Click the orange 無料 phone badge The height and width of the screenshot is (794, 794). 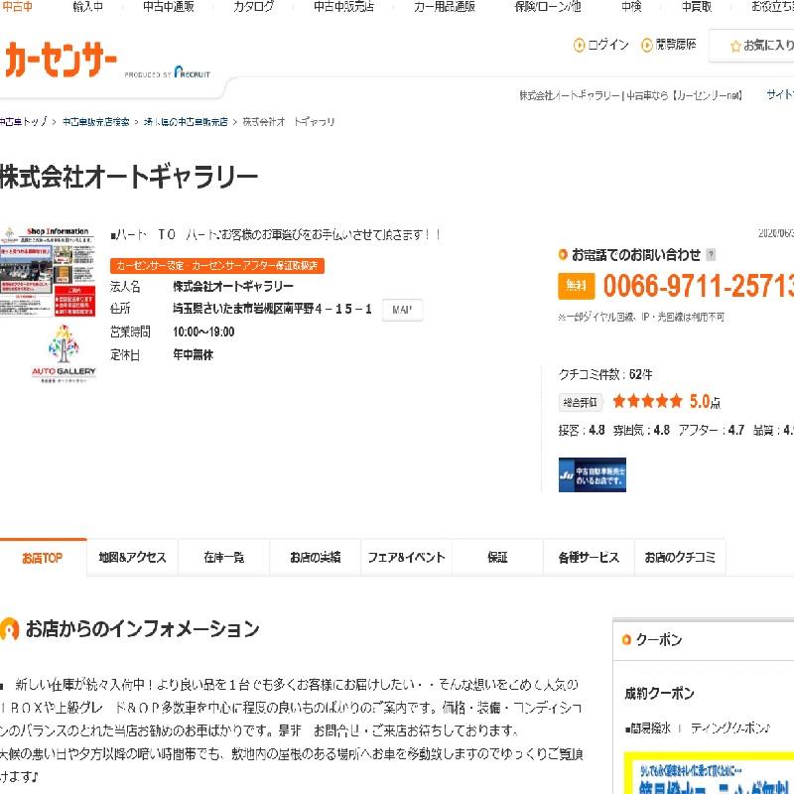(577, 286)
